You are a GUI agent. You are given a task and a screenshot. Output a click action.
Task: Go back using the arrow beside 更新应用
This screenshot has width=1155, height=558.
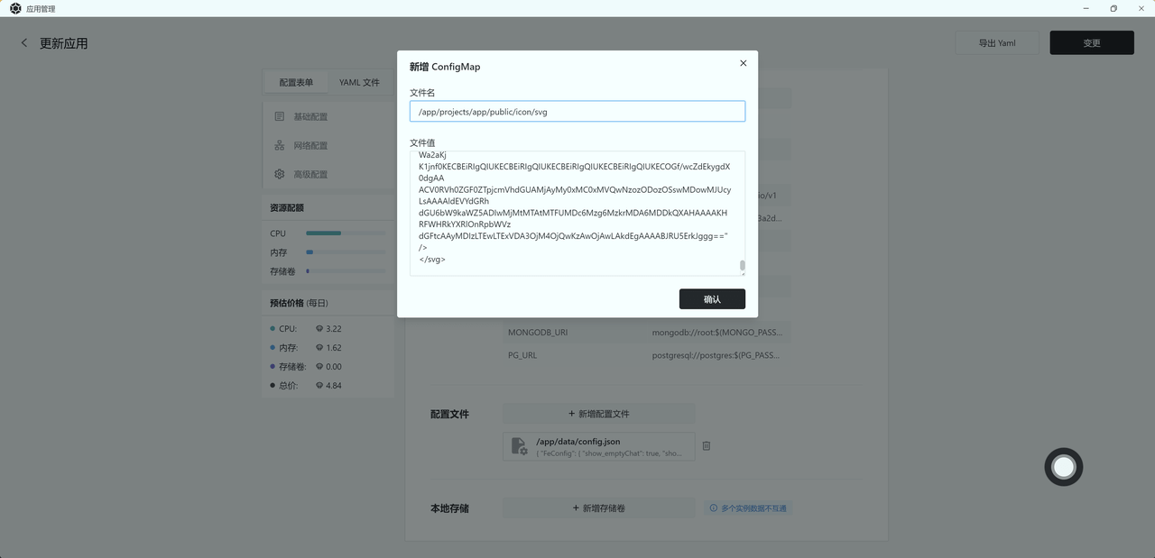24,42
